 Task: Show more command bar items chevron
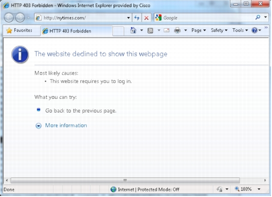266,28
